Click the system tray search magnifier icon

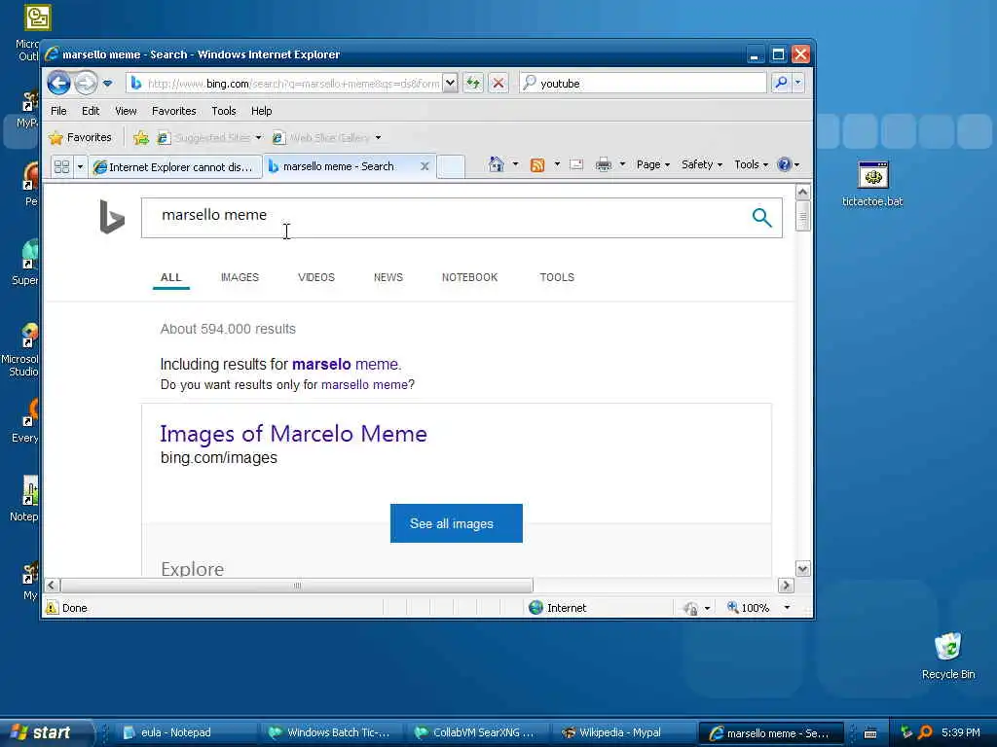coord(925,732)
